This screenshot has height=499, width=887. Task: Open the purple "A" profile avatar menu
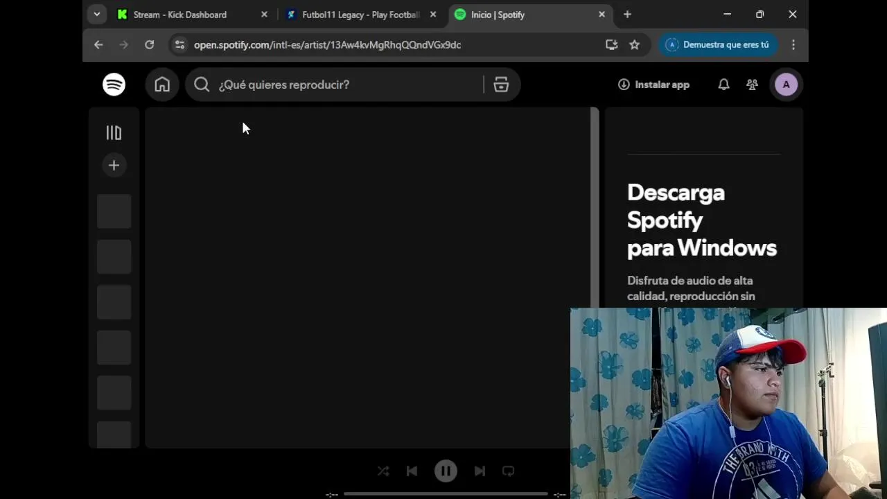tap(786, 85)
